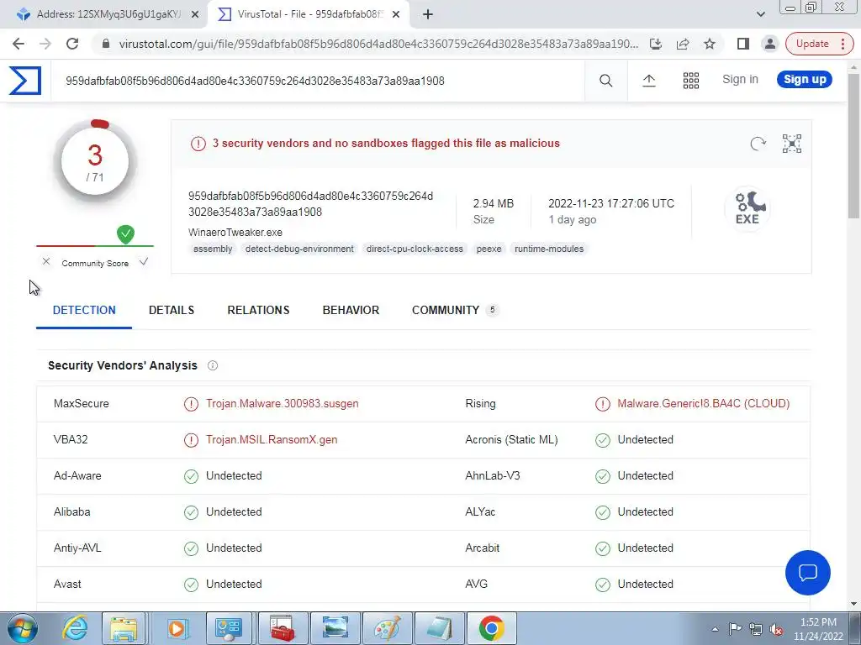Image resolution: width=861 pixels, height=645 pixels.
Task: Close the Address tab
Action: tap(195, 14)
